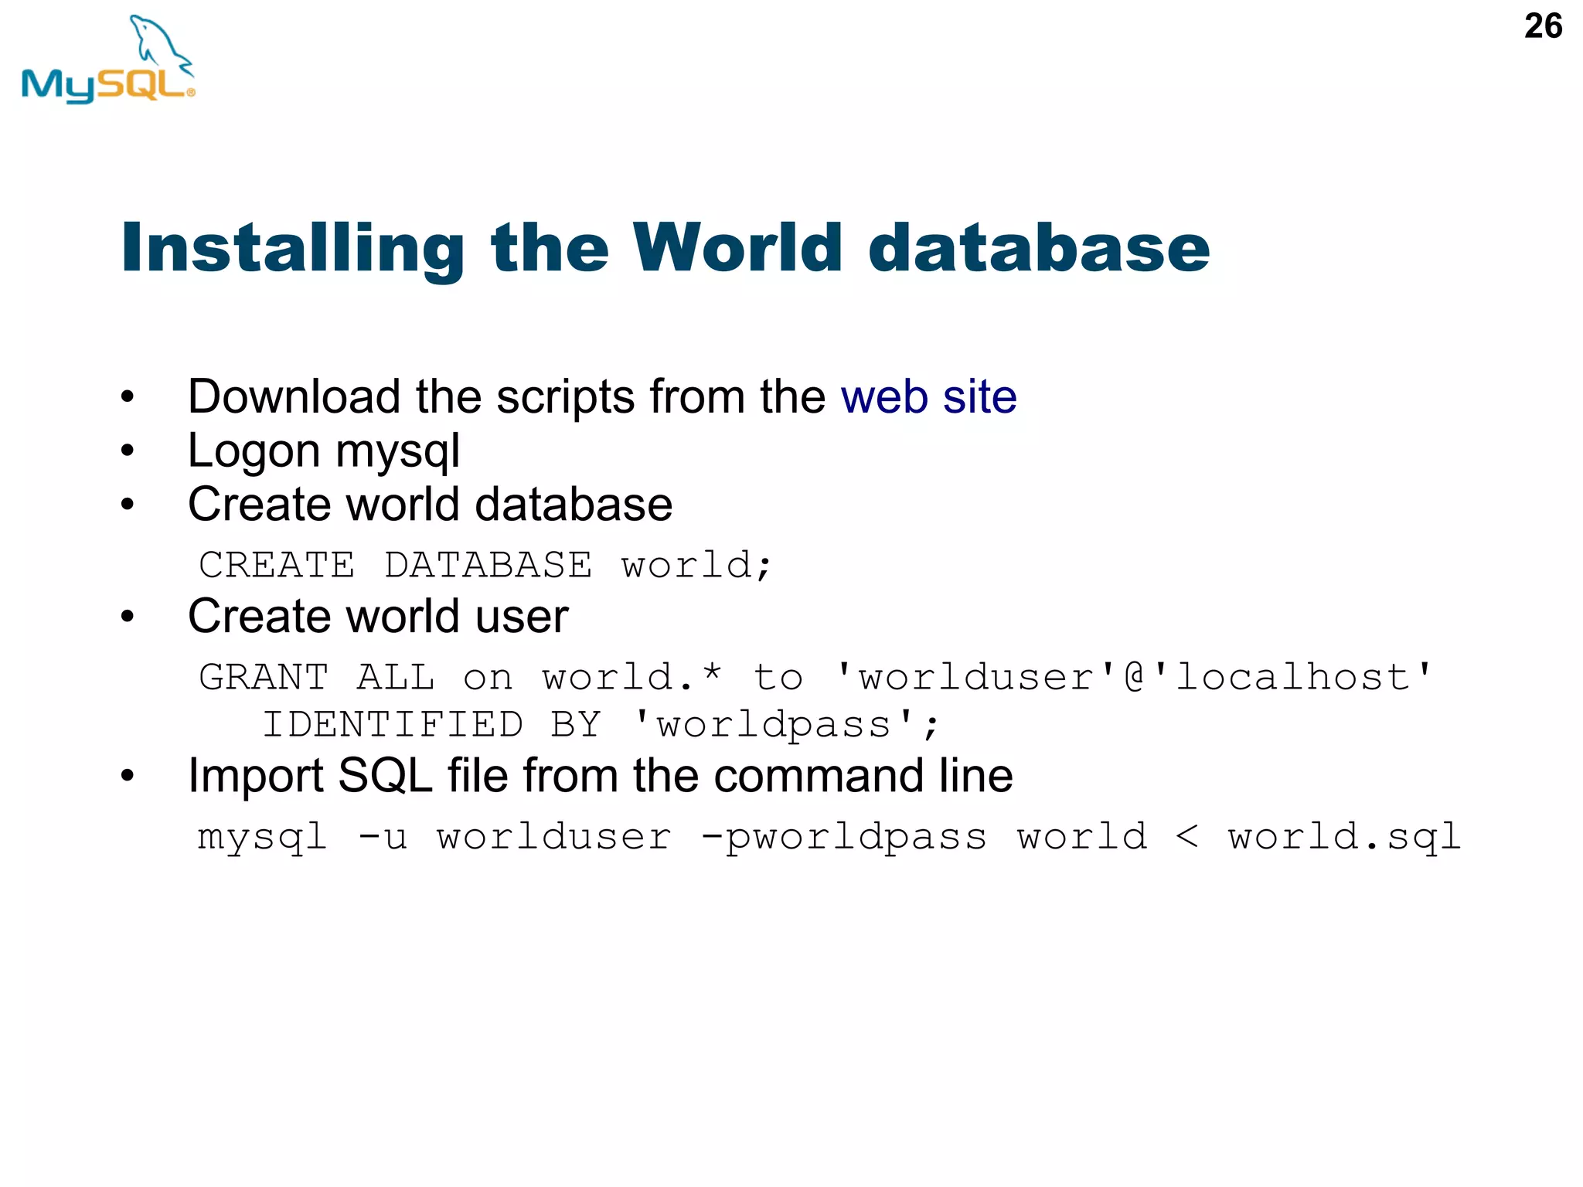Select the 'Logon mysql' bullet
The height and width of the screenshot is (1187, 1583).
click(324, 453)
